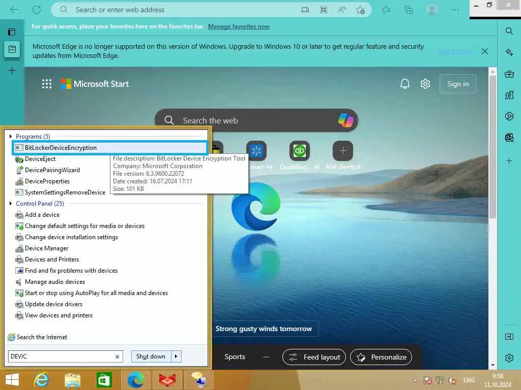Open Microsoft Start notifications bell
The width and height of the screenshot is (521, 390).
[x=404, y=84]
